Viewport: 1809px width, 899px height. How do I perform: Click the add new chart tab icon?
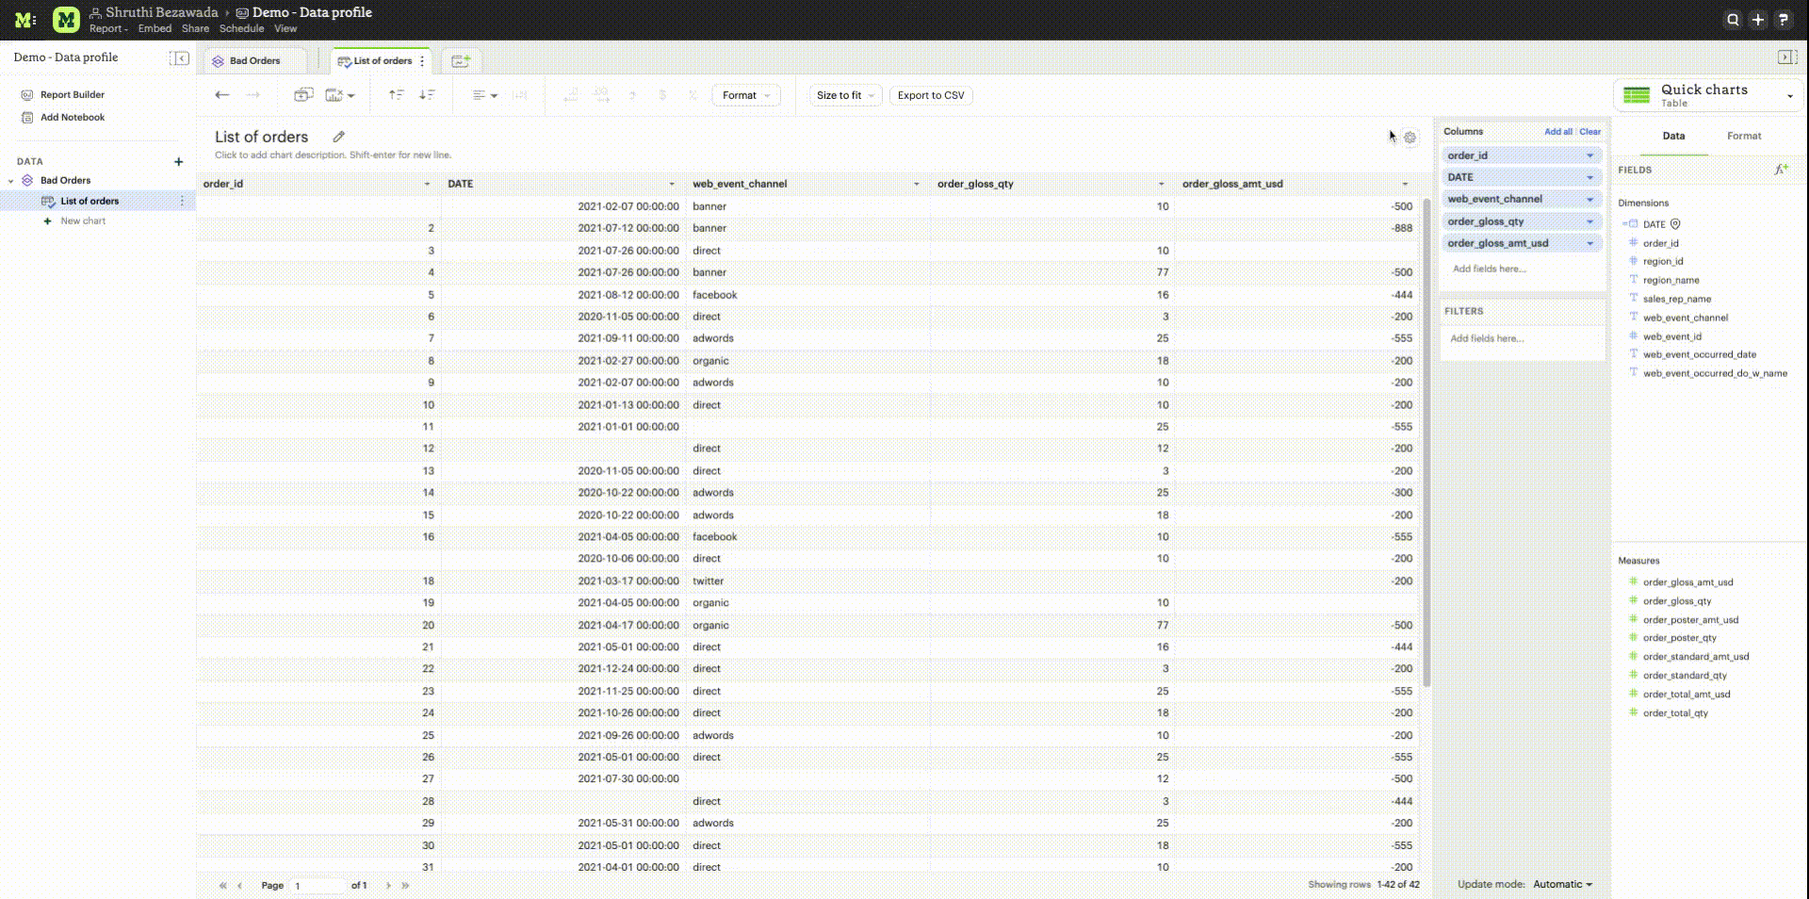coord(461,61)
